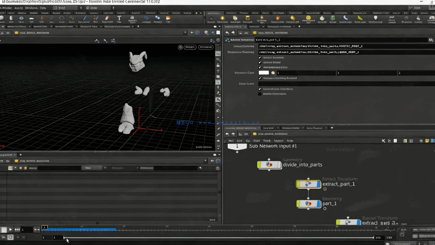The image size is (435, 245).
Task: Click the viewport camera menu button
Action: [x=206, y=47]
